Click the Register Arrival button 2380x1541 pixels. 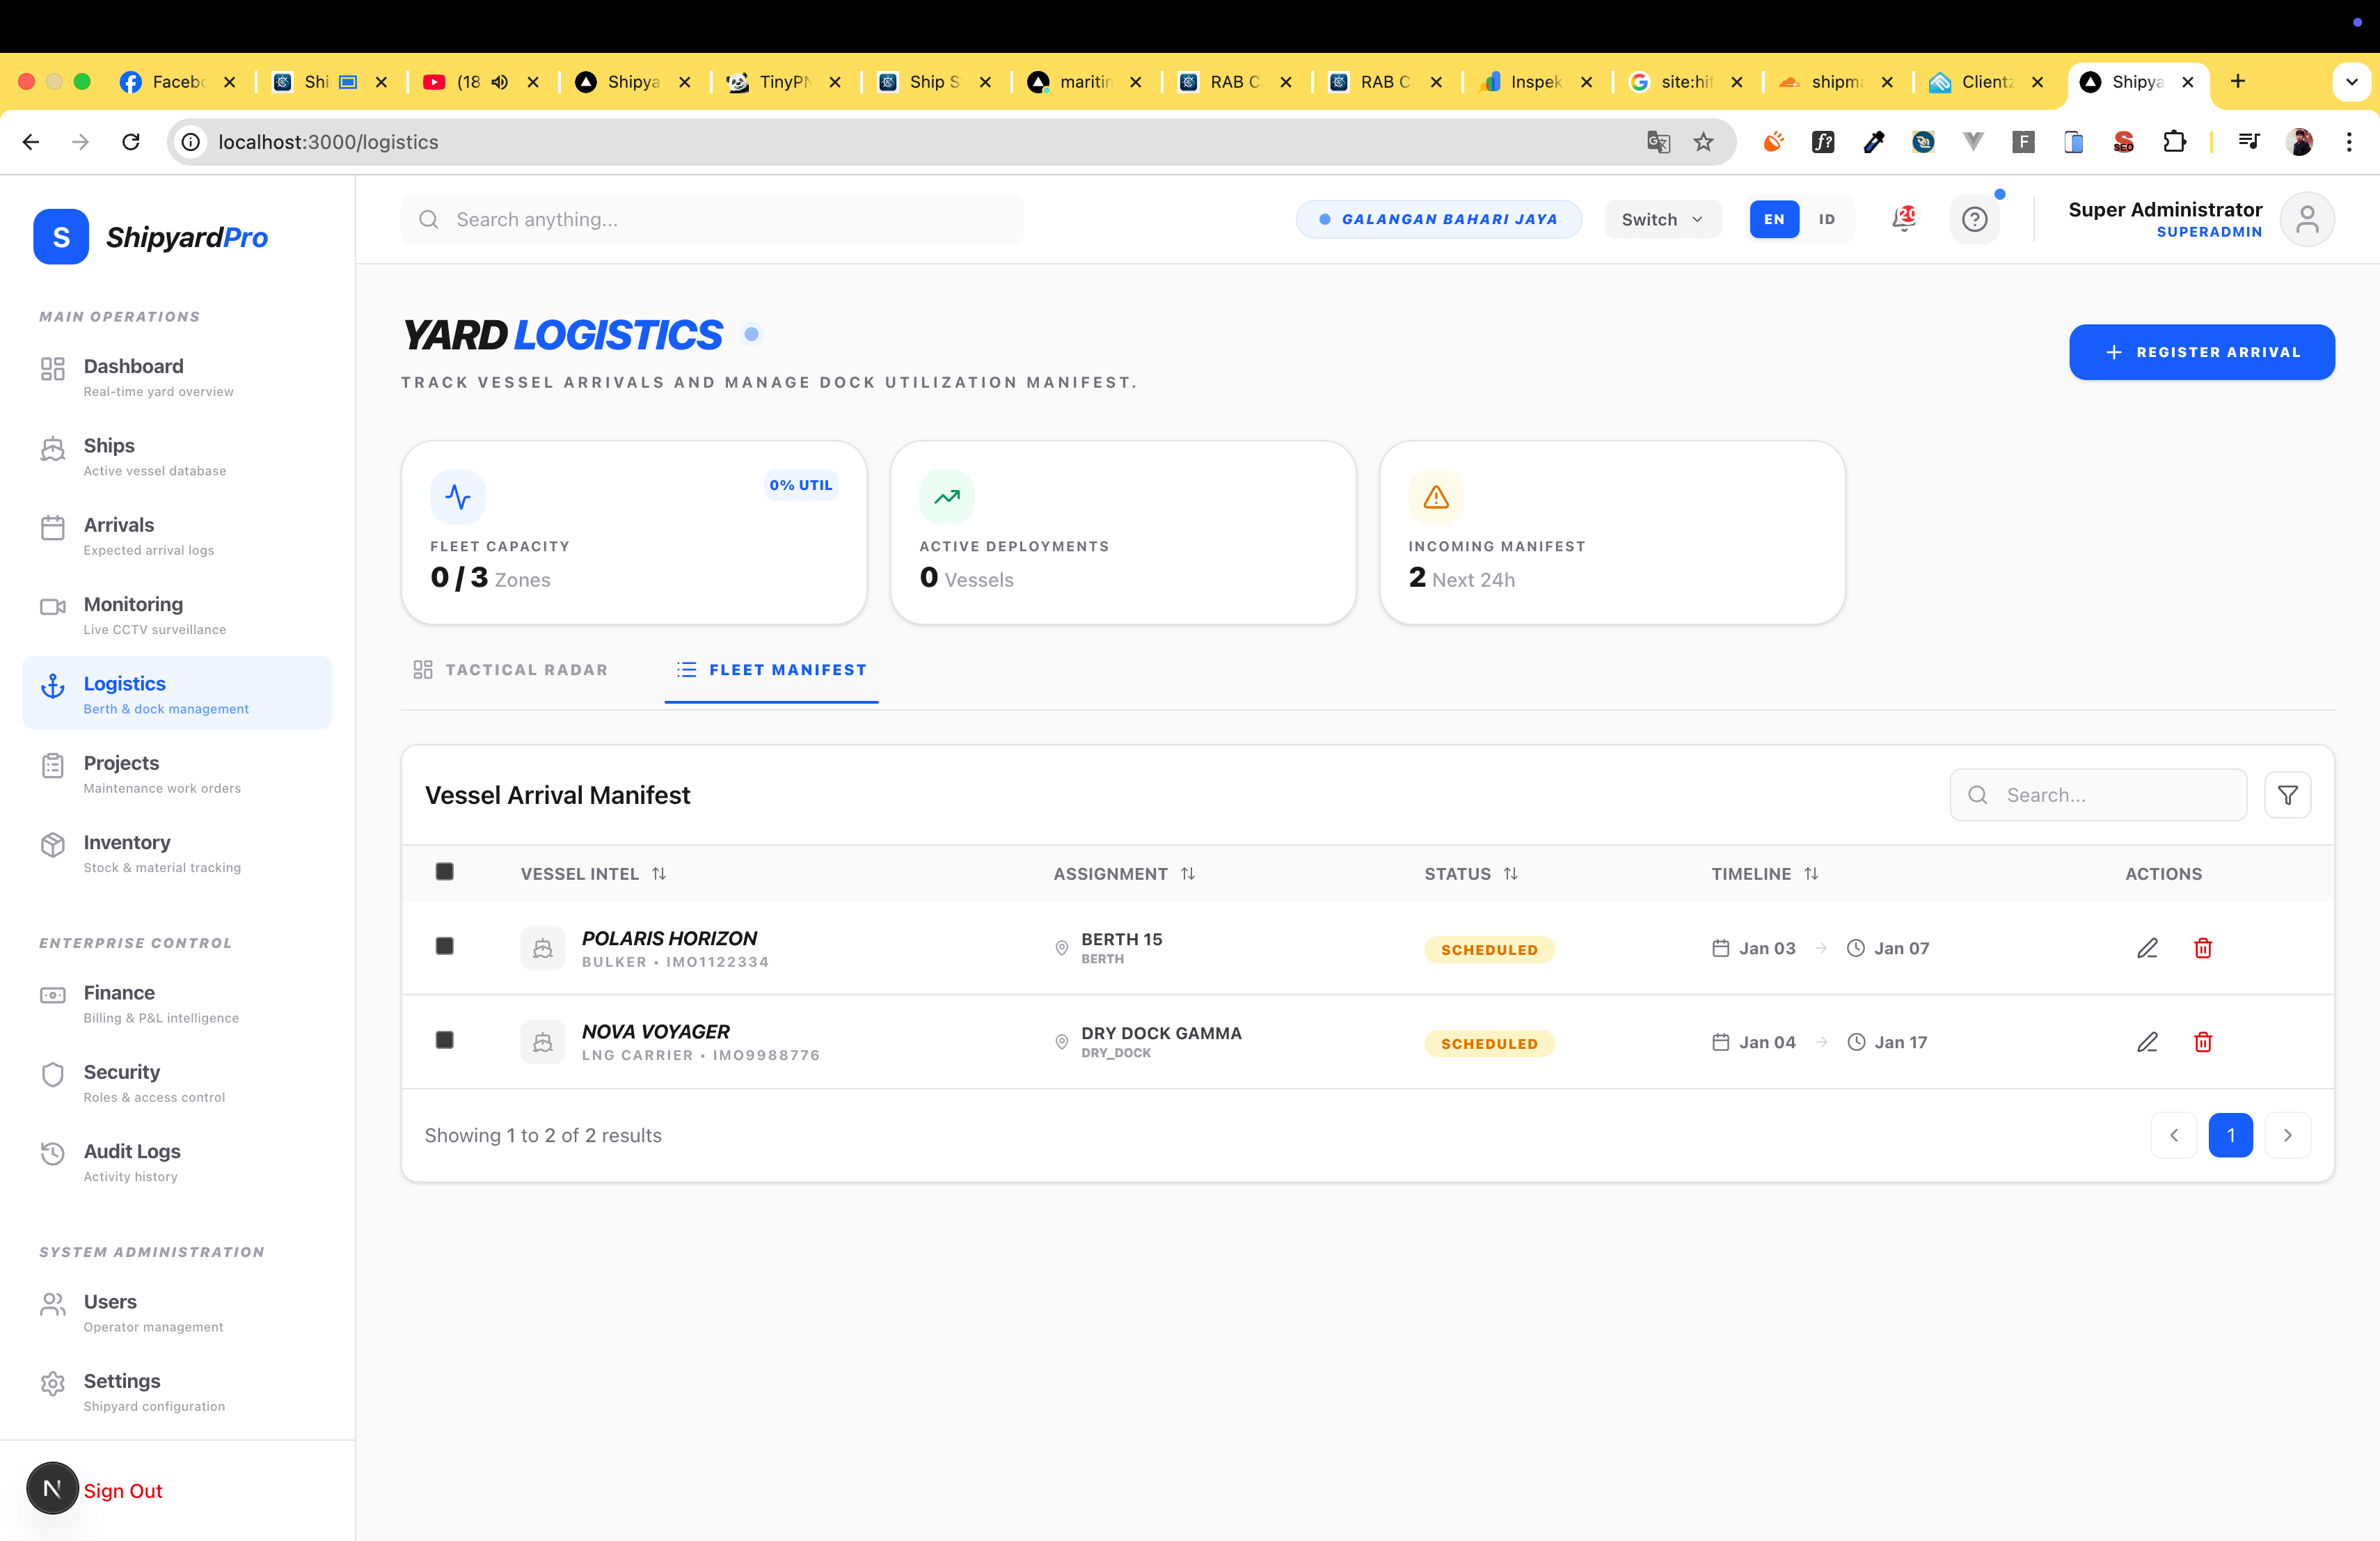(x=2201, y=352)
